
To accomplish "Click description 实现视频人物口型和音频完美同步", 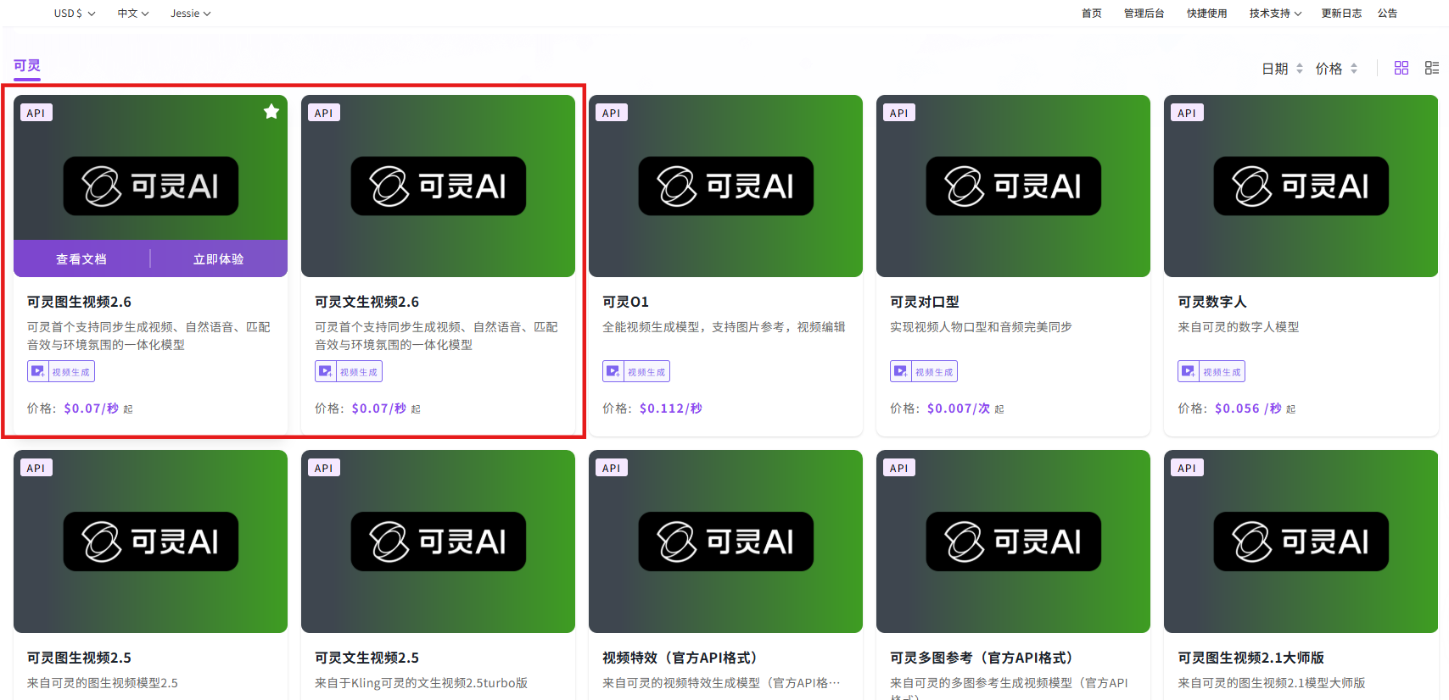I will coord(981,327).
